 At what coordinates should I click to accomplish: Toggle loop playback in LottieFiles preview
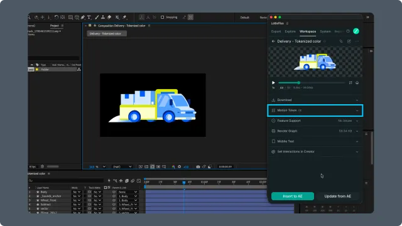click(x=350, y=83)
